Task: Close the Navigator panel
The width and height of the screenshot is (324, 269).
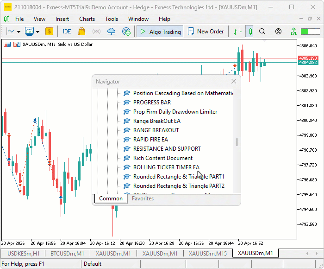Action: 233,81
